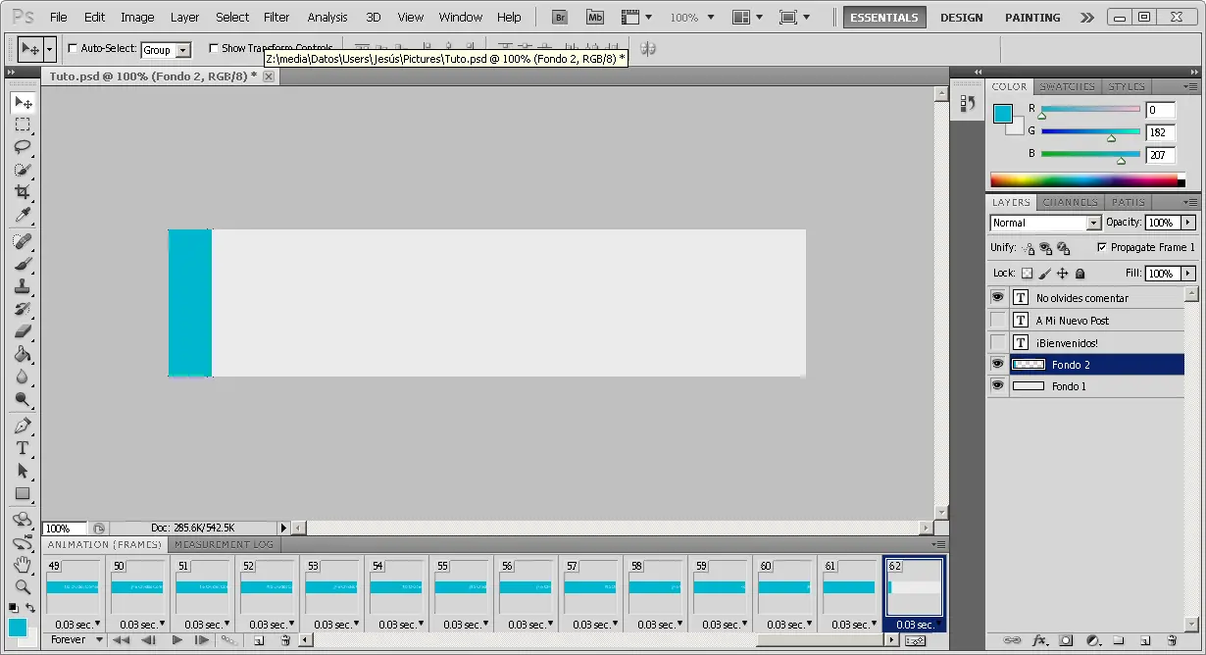The height and width of the screenshot is (655, 1206).
Task: Select the Zoom tool in the toolbox
Action: [x=23, y=587]
